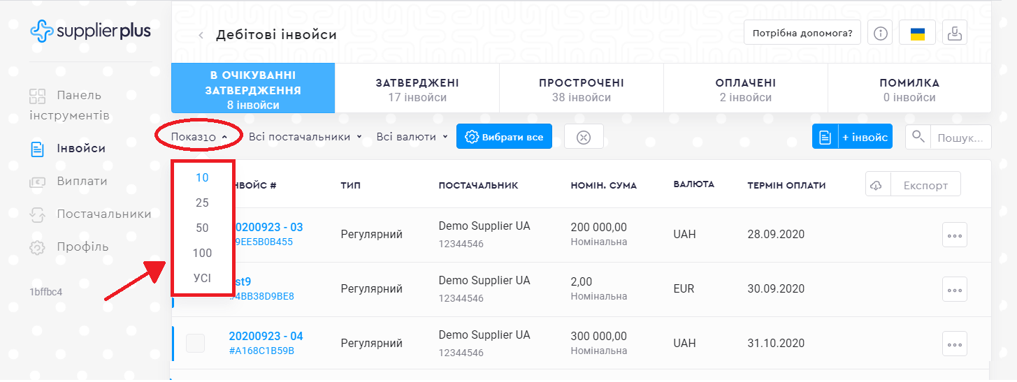This screenshot has height=382, width=1017.
Task: Open three-dots menu for invoice 20200923 - 04
Action: [954, 344]
